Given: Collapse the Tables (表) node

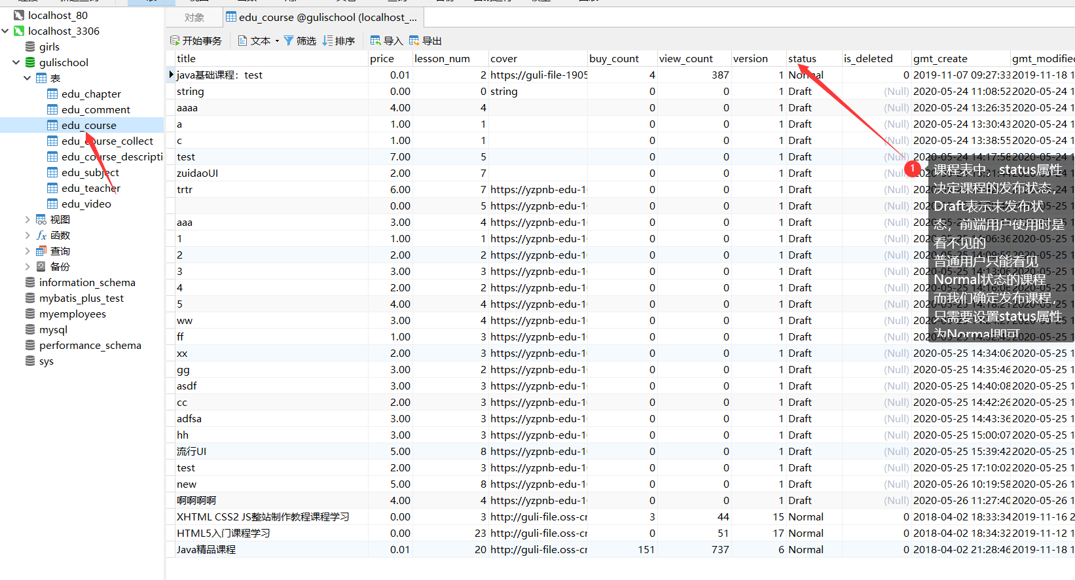Looking at the screenshot, I should pos(27,78).
